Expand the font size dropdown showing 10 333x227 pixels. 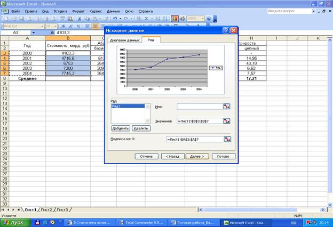tap(55, 26)
